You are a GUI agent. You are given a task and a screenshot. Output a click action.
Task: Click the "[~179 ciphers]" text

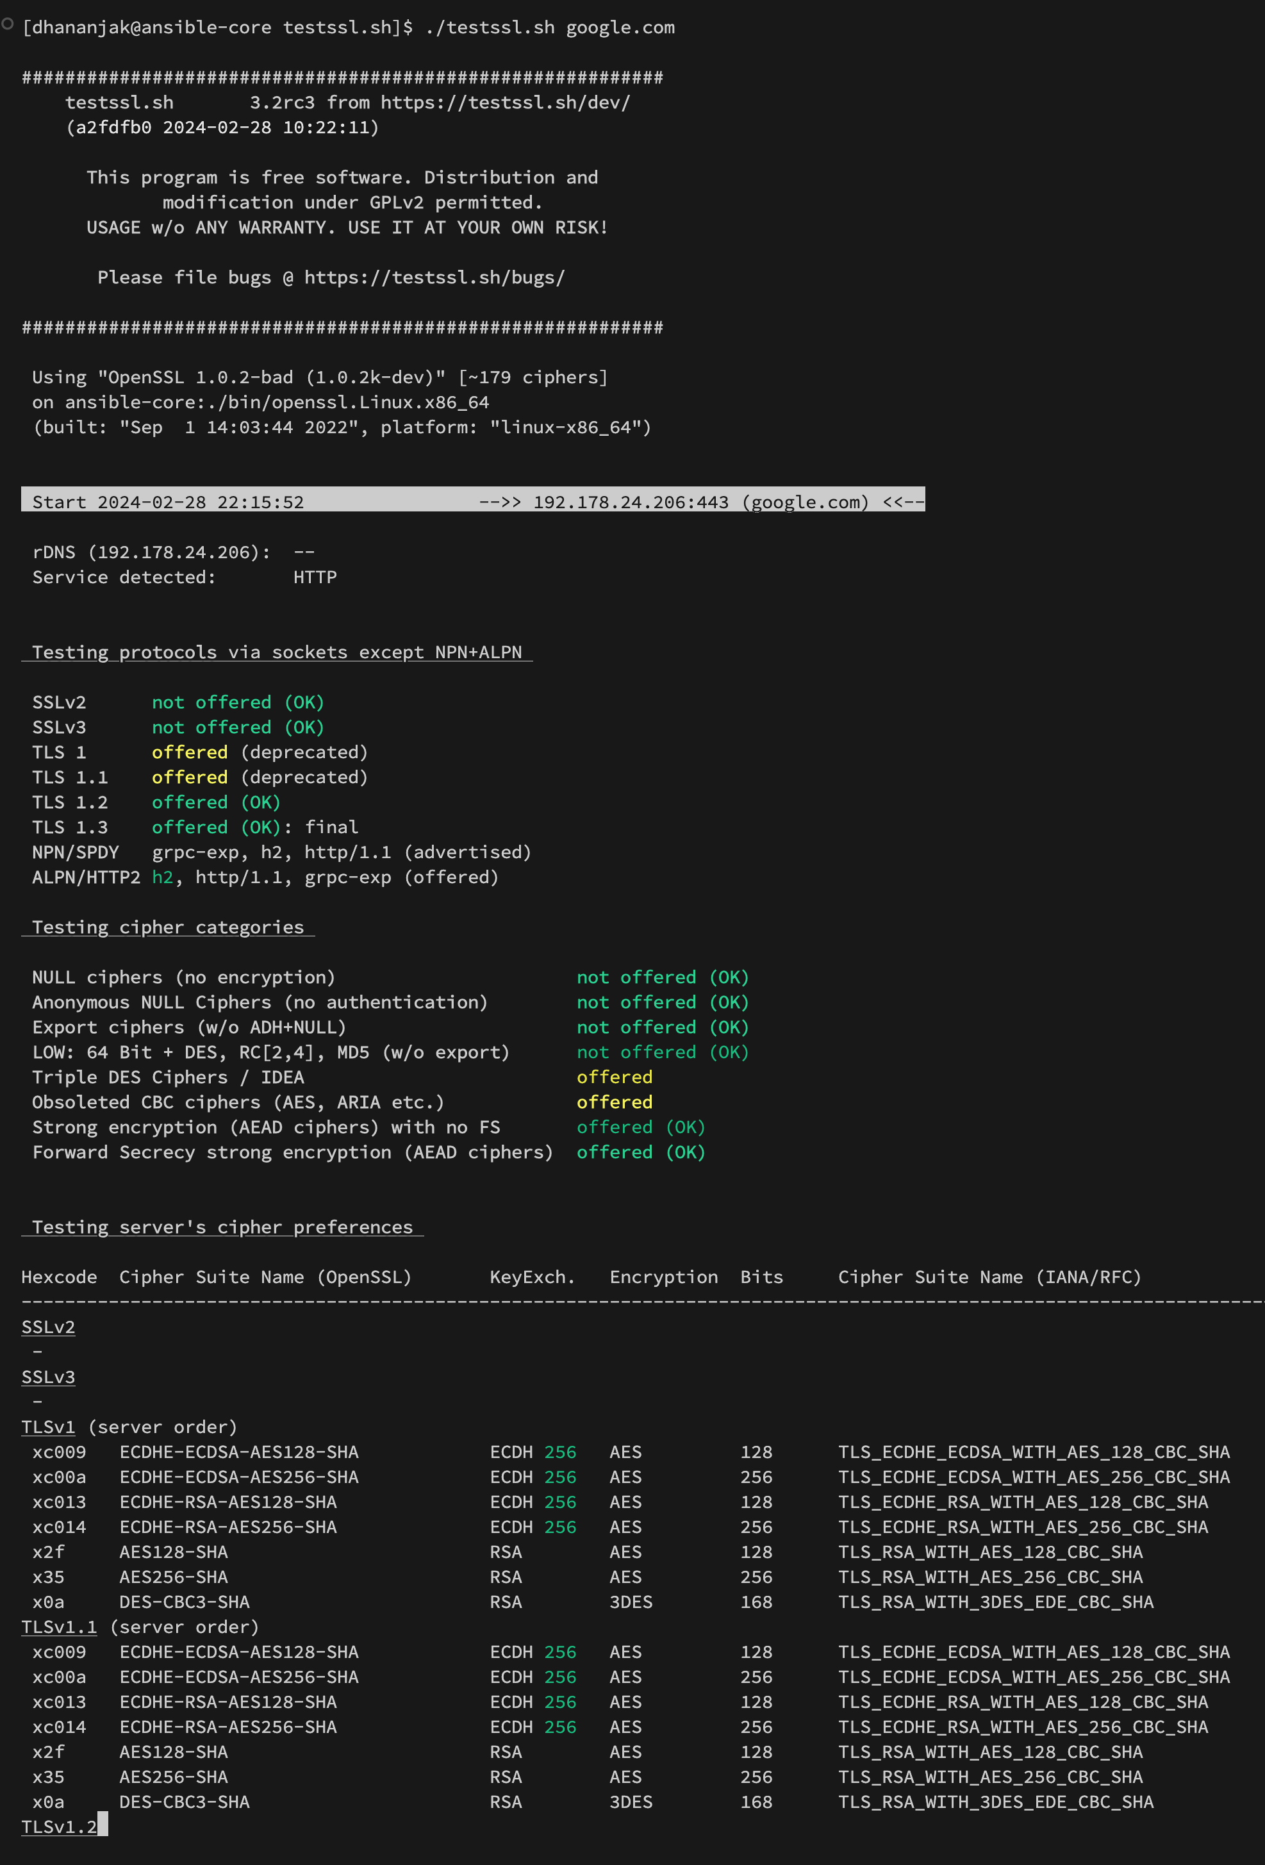533,377
